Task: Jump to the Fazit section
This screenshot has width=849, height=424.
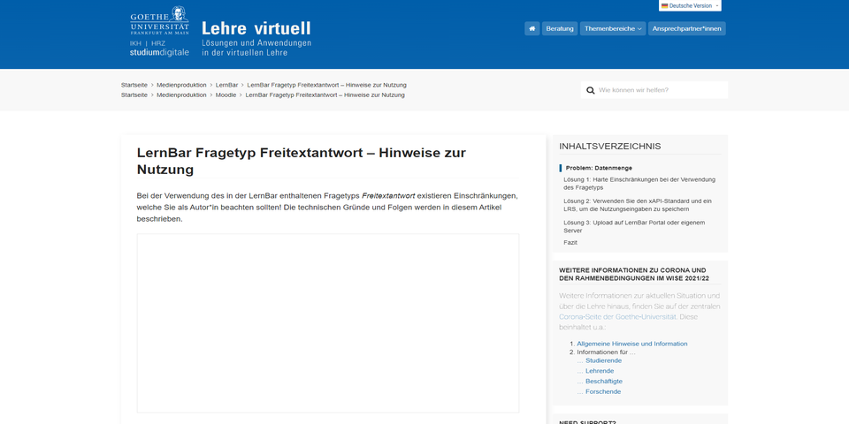Action: click(570, 243)
